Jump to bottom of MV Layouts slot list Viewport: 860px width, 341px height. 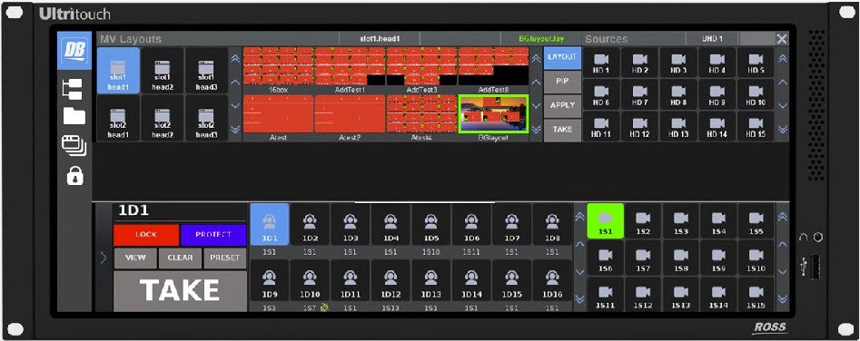tap(234, 130)
